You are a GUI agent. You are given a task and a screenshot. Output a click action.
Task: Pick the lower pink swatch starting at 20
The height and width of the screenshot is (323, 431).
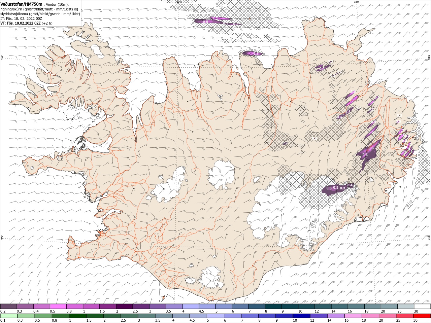pos(387,316)
